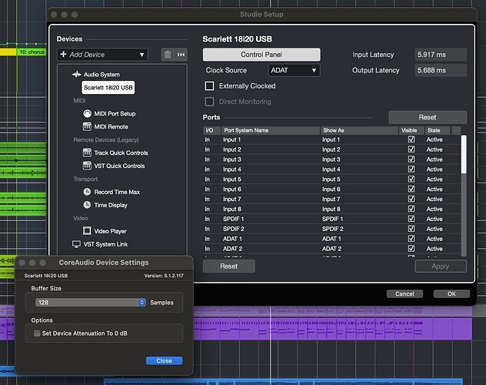The image size is (486, 385).
Task: Open the Clock Source ADAT dropdown
Action: [294, 70]
